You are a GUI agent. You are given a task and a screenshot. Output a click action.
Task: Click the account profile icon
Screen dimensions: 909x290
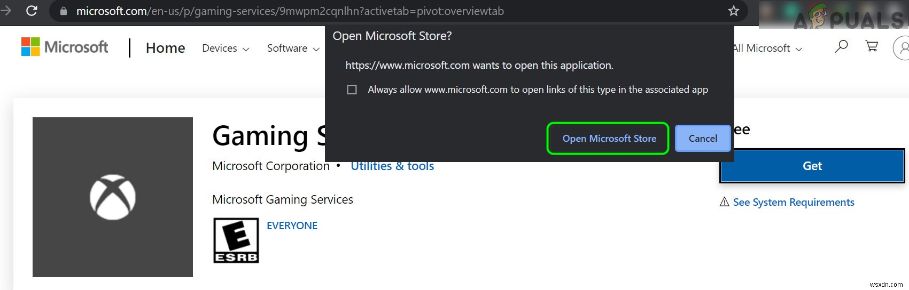coord(902,48)
